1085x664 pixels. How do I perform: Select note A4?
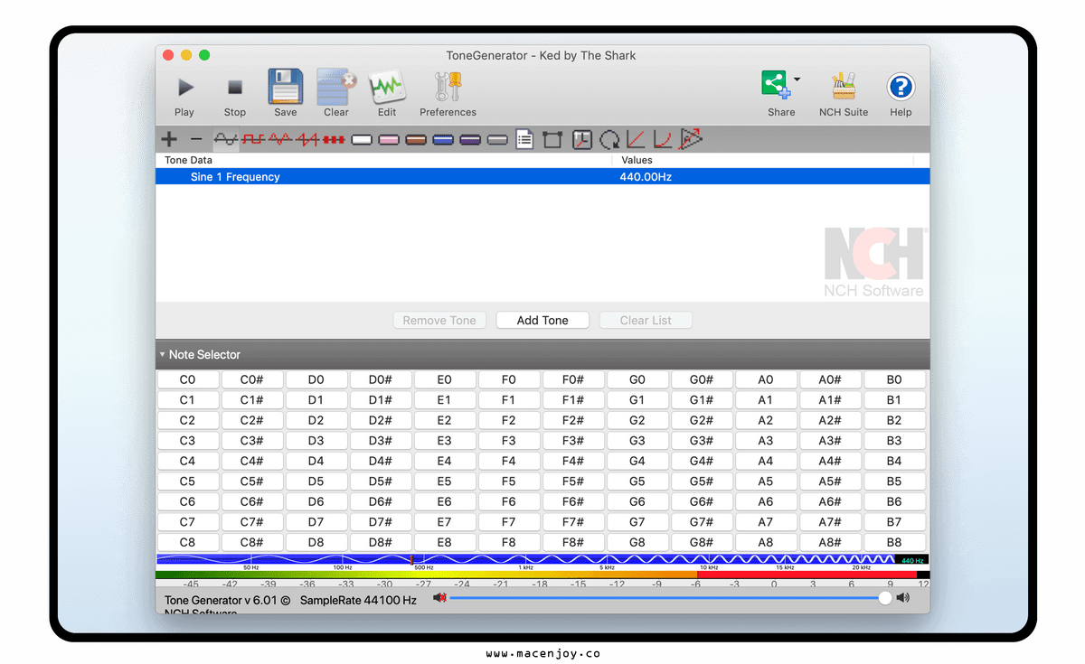pyautogui.click(x=766, y=461)
